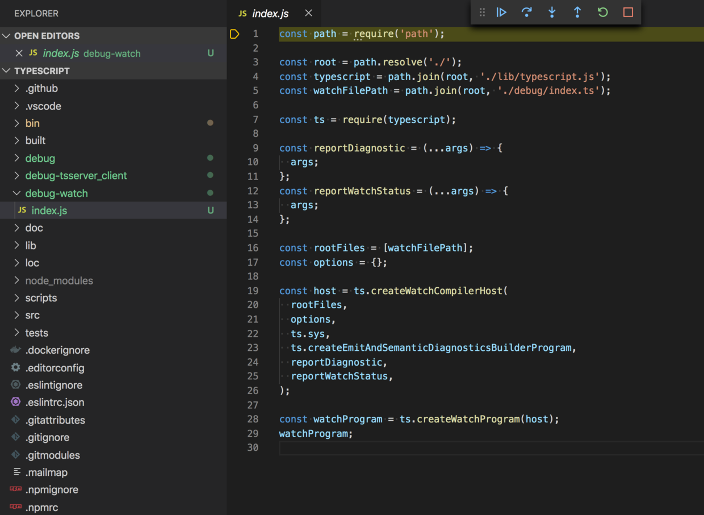Close index.js from the Open Editors list
This screenshot has height=515, width=704.
pyautogui.click(x=19, y=53)
